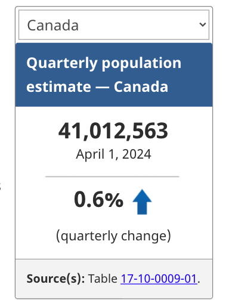This screenshot has height=300, width=229.
Task: Click the Canada text inside the select box
Action: pyautogui.click(x=53, y=25)
